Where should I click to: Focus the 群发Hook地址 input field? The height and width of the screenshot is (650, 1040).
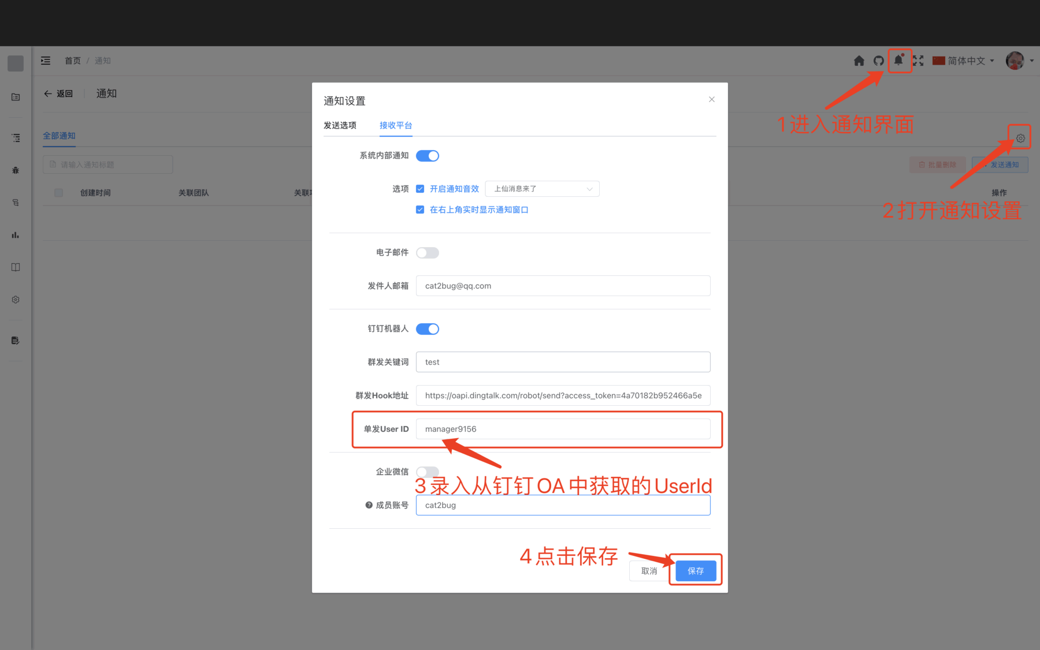click(x=563, y=395)
